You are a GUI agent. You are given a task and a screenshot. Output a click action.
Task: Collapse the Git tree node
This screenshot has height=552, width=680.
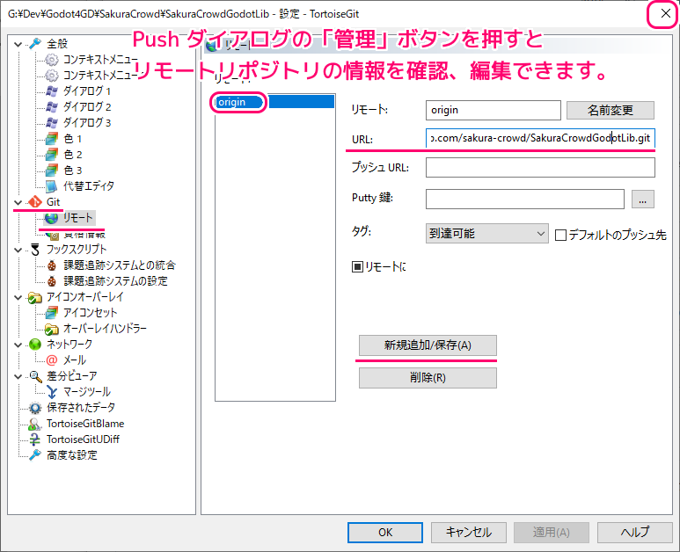tap(19, 202)
